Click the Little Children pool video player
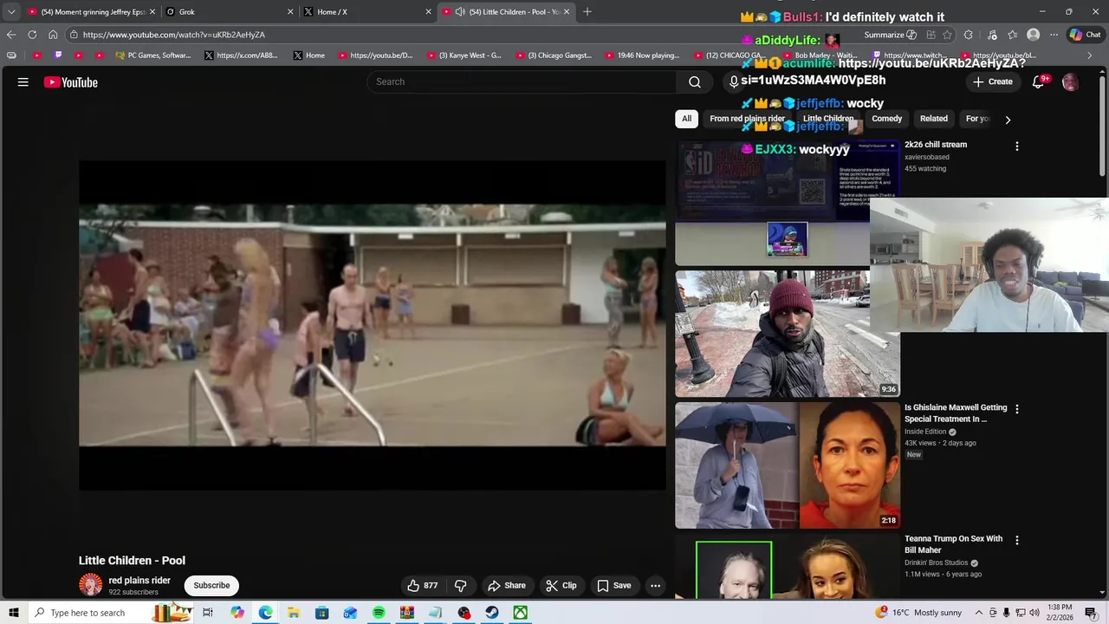Viewport: 1109px width, 624px height. pos(373,325)
